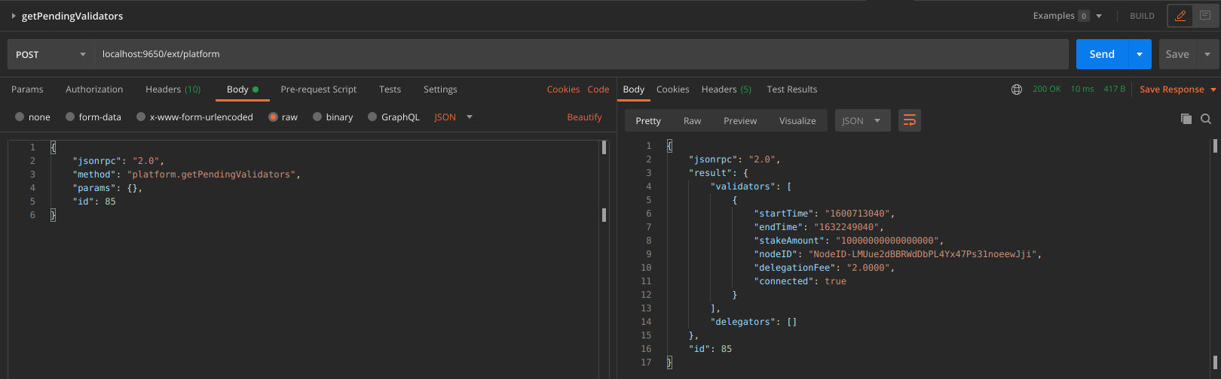Open the Test Results tab

click(x=792, y=89)
